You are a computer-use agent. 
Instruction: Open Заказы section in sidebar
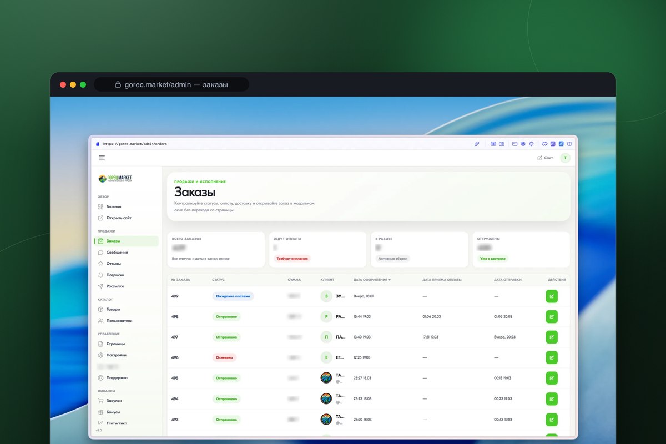pyautogui.click(x=127, y=241)
